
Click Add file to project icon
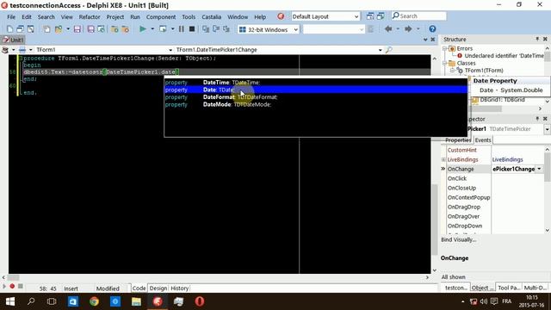115,29
